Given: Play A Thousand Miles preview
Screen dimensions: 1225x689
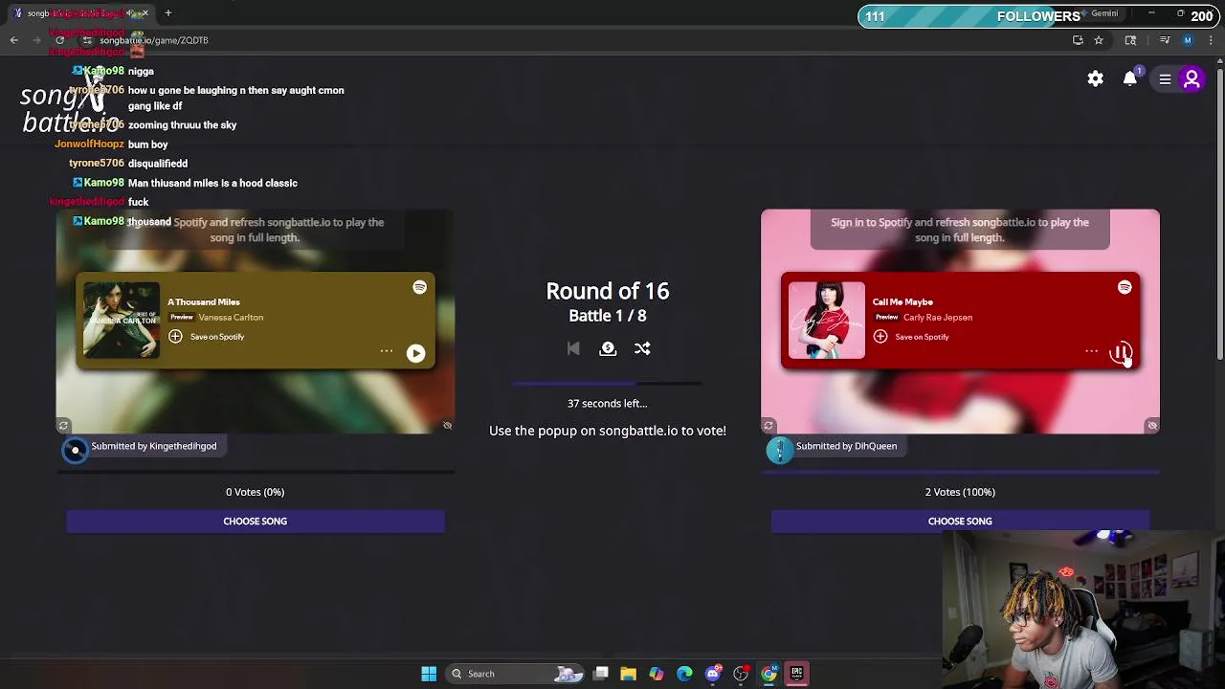Looking at the screenshot, I should [415, 353].
